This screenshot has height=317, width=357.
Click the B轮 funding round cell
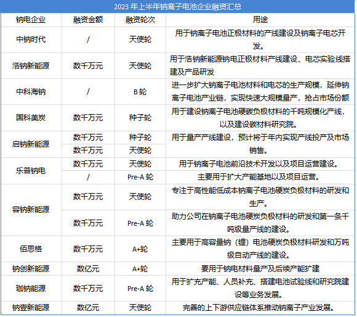click(x=140, y=92)
